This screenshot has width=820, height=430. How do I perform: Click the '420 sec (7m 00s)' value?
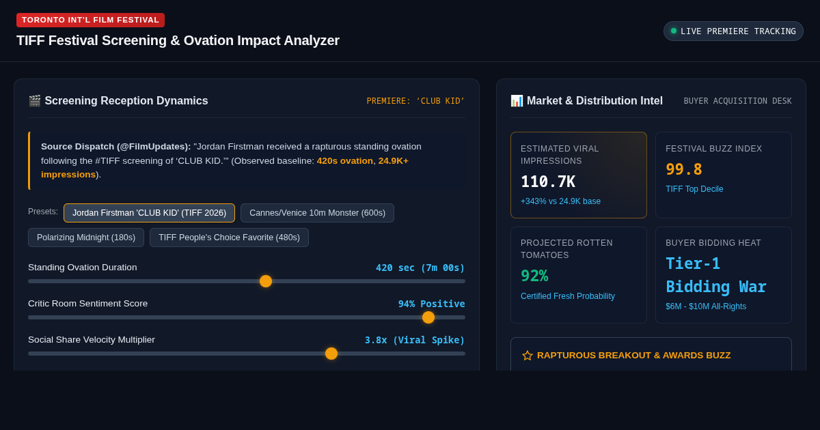tap(420, 268)
